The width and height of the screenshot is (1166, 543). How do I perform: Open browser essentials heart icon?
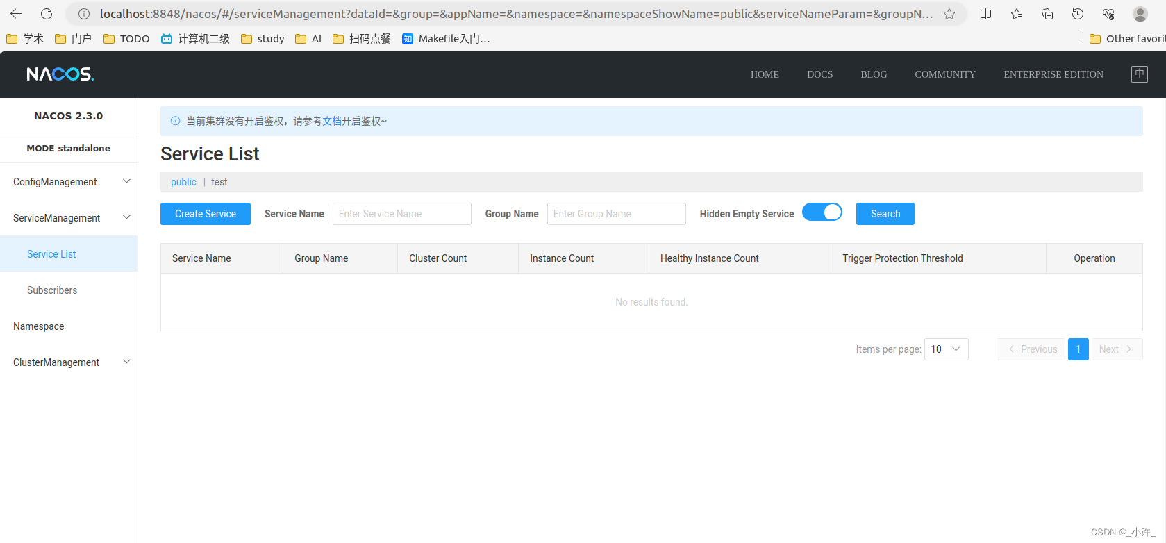[1108, 14]
